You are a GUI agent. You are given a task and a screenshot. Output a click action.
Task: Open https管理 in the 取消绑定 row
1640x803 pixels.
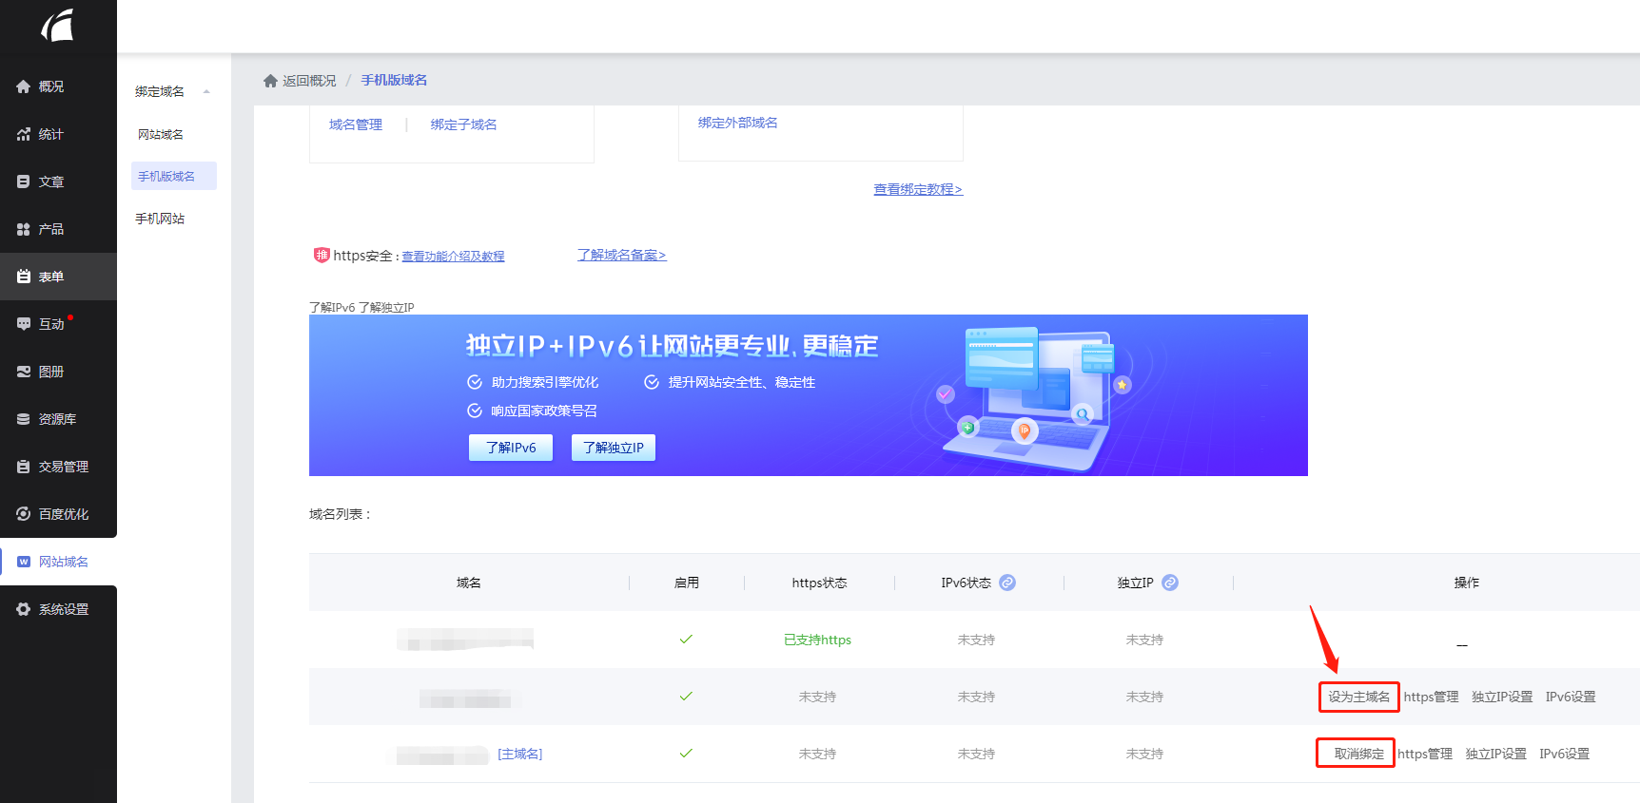1425,754
